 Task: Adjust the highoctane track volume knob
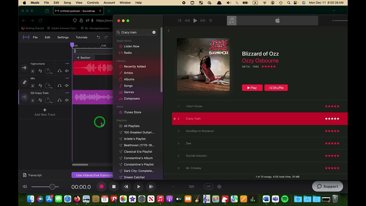click(x=47, y=71)
